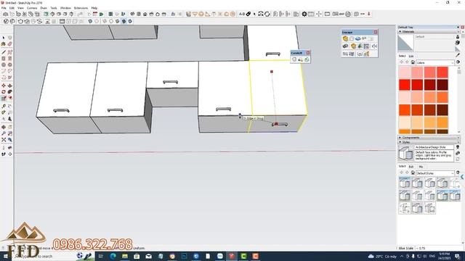Pick the dark brown swatch in fourth row
The image size is (465, 261).
(x=442, y=110)
